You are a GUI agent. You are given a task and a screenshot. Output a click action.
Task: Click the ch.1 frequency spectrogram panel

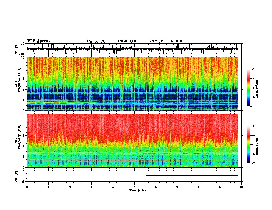[132, 84]
